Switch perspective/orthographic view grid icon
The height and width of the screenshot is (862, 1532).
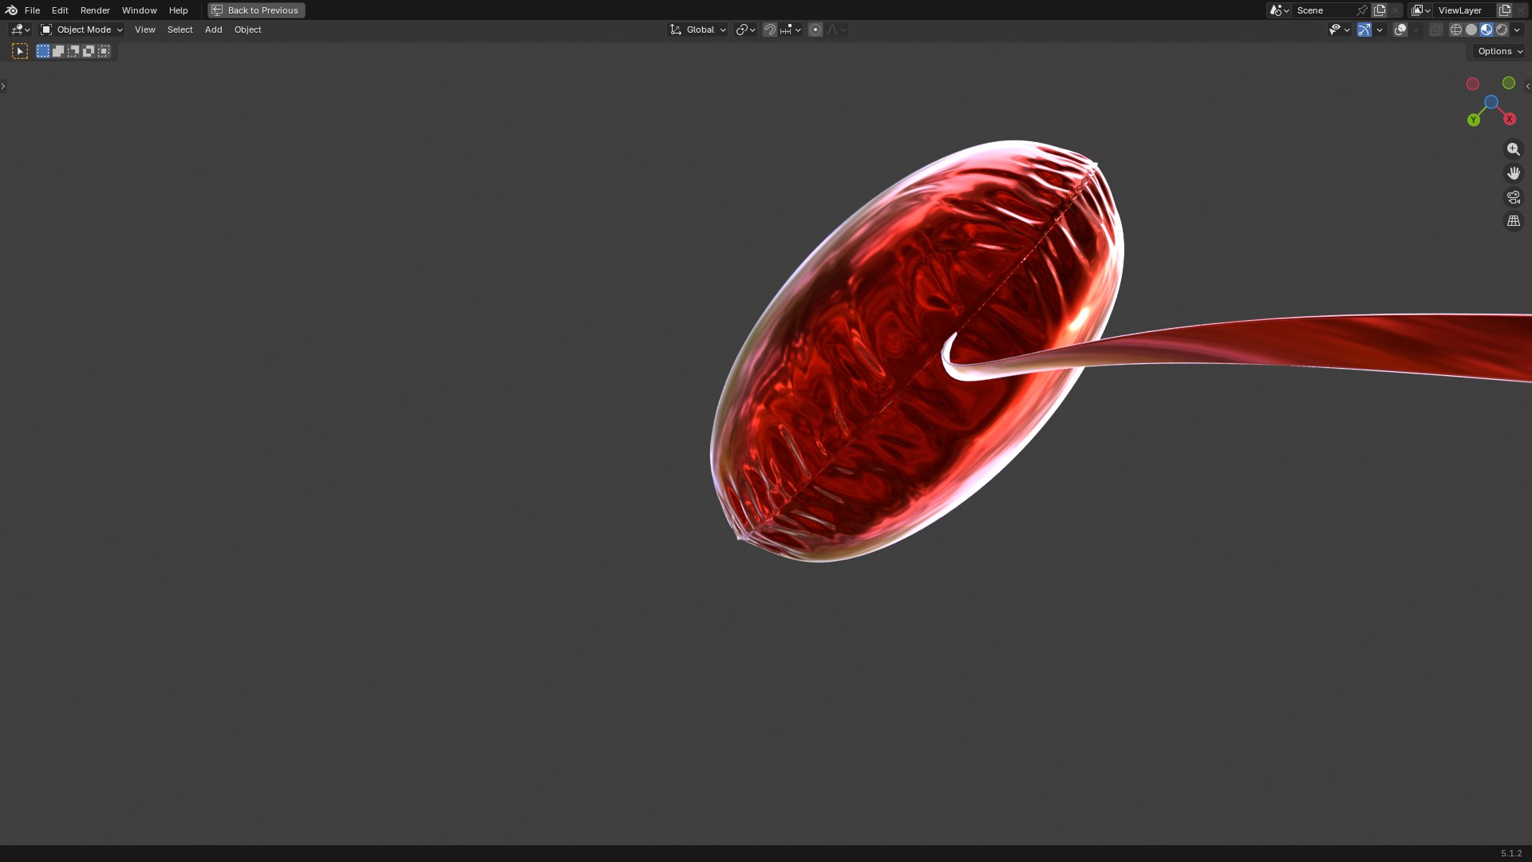tap(1514, 221)
